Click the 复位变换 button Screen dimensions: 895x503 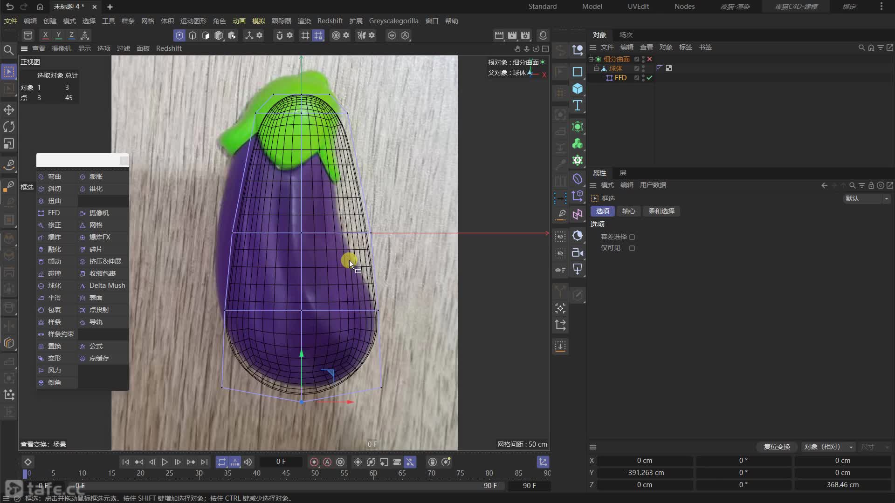tap(777, 447)
